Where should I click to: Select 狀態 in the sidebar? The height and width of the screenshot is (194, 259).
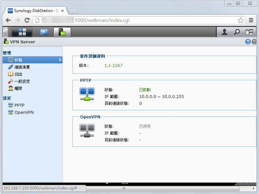[x=32, y=60]
